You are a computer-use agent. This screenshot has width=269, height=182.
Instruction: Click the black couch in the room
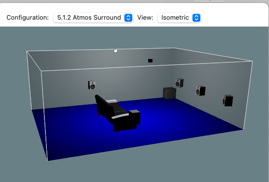click(x=117, y=113)
